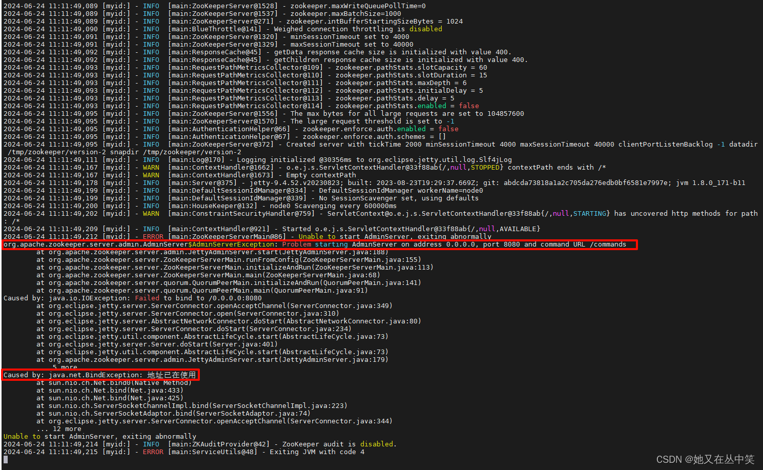
Task: Click the text 'zookeeper.maxWriteQueuePollTime=0'
Action: [358, 6]
